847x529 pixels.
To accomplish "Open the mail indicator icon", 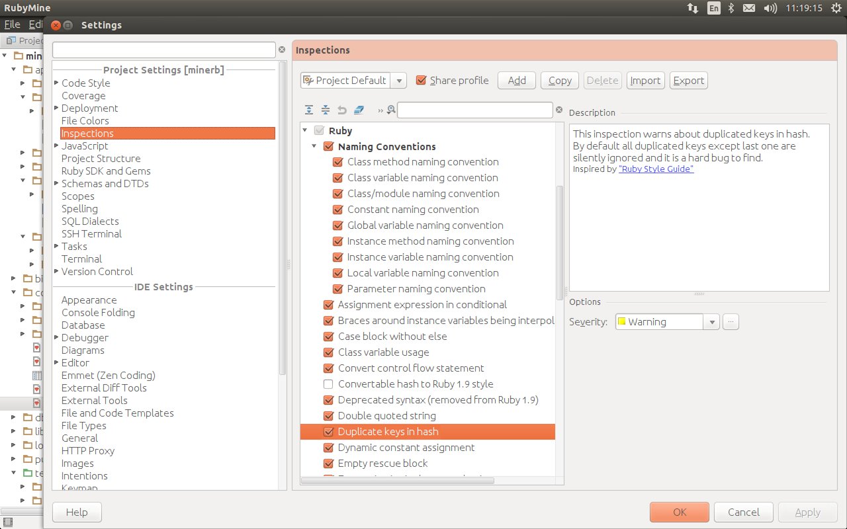I will [x=748, y=8].
